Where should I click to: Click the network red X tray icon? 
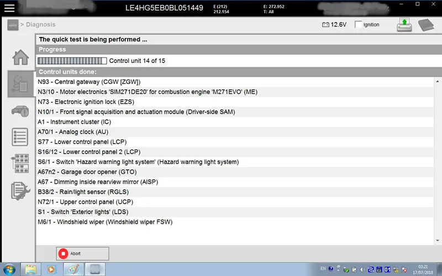point(404,270)
